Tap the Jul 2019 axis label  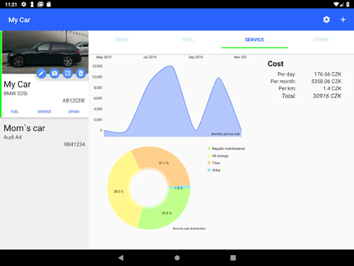pos(150,57)
